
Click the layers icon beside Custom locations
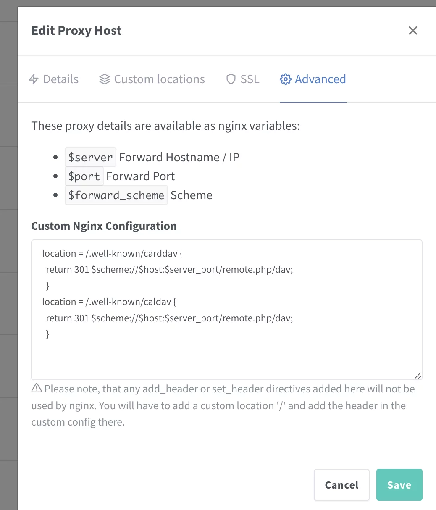(104, 79)
